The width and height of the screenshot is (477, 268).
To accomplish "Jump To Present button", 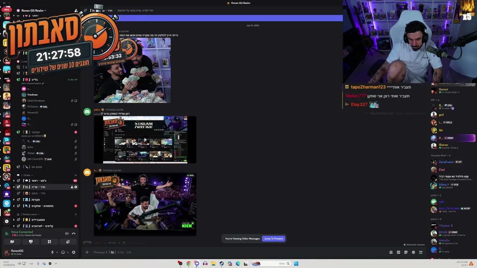I will 274,239.
